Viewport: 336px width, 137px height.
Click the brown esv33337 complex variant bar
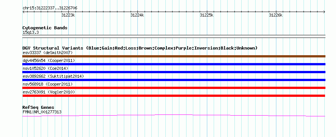(174, 56)
